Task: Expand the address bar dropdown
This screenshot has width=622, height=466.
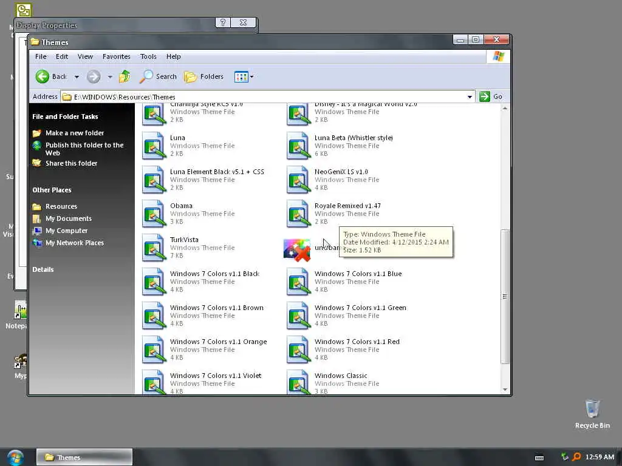Action: (x=470, y=96)
